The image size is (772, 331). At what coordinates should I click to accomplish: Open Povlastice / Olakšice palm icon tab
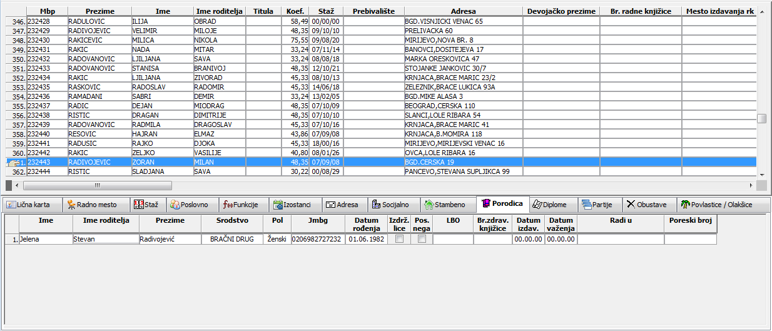pyautogui.click(x=685, y=205)
